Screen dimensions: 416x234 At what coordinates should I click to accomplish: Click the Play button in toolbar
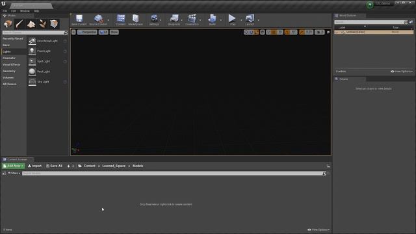(x=232, y=18)
